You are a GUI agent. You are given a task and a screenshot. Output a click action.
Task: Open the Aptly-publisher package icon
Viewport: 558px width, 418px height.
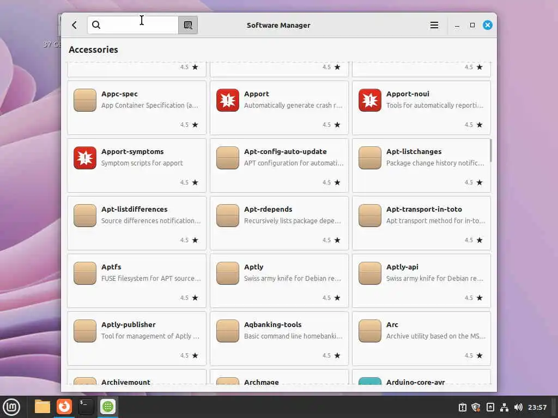85,330
